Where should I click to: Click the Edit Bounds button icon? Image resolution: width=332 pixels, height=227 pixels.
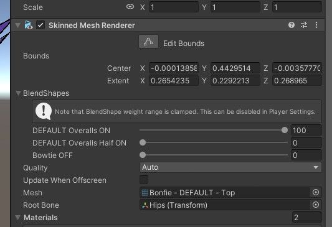pos(148,42)
